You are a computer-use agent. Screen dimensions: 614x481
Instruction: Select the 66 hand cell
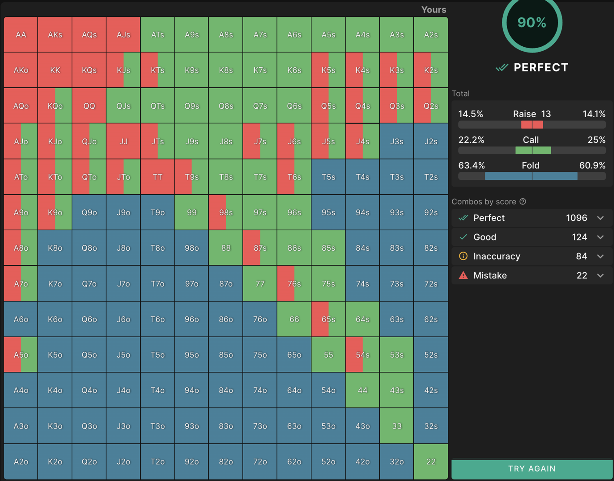click(294, 319)
